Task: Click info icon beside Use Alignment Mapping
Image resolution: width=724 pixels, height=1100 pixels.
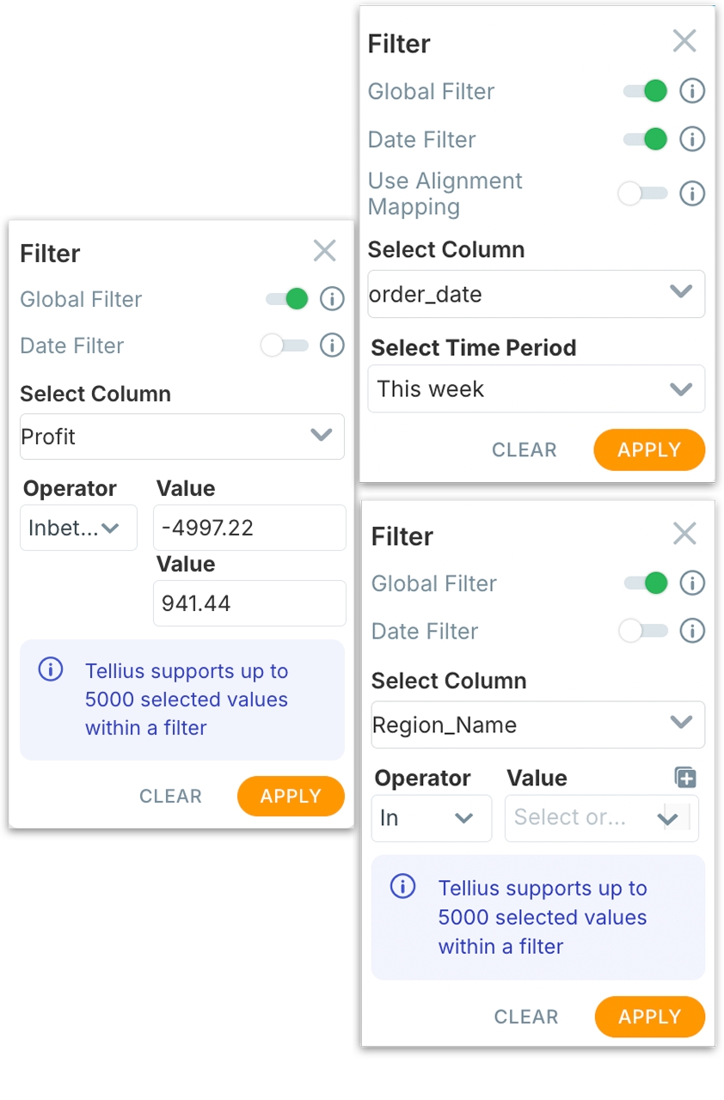Action: [692, 194]
